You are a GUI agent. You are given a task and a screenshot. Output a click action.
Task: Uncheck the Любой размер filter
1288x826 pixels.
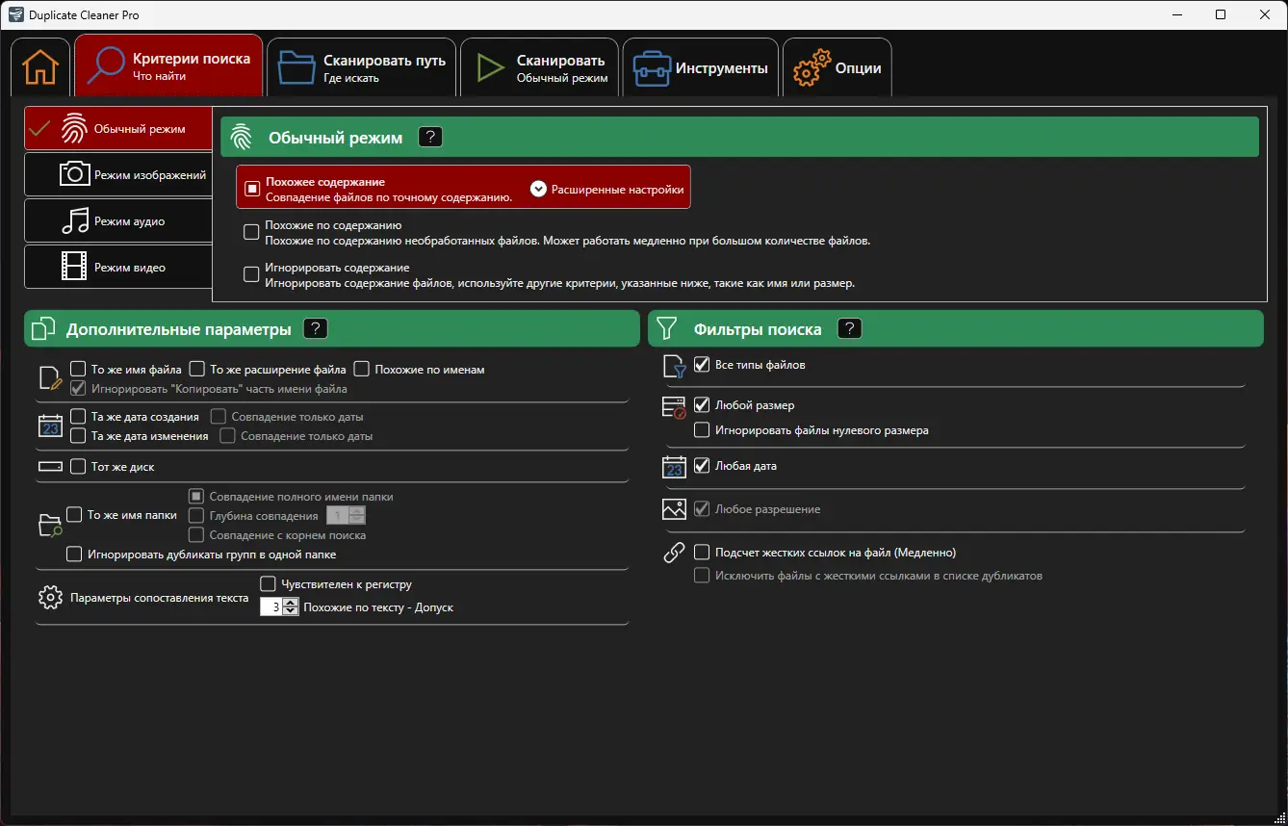pyautogui.click(x=702, y=405)
